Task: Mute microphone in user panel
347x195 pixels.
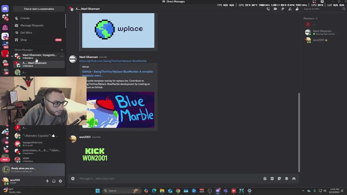Action: (x=47, y=181)
